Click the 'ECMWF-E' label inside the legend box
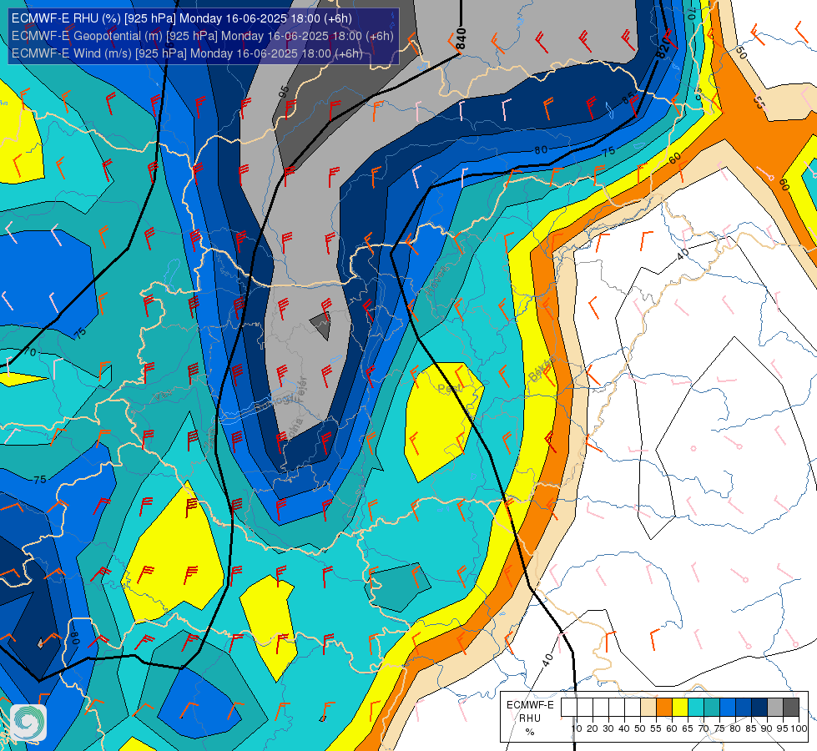817x751 pixels. tap(530, 705)
